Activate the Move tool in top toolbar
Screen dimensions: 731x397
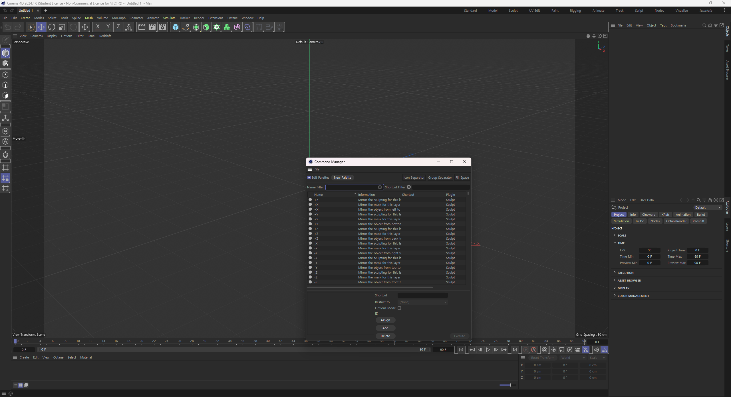[41, 27]
